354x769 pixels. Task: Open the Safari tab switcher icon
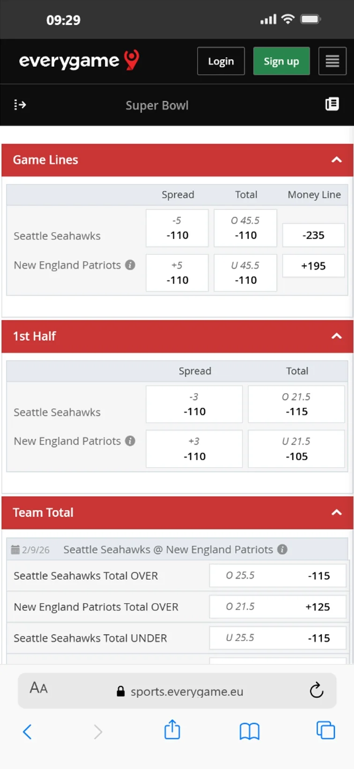coord(325,731)
